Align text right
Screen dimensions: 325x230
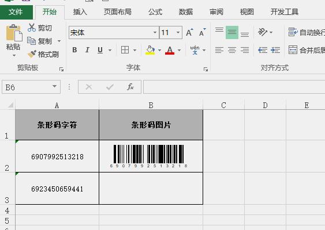[245, 50]
